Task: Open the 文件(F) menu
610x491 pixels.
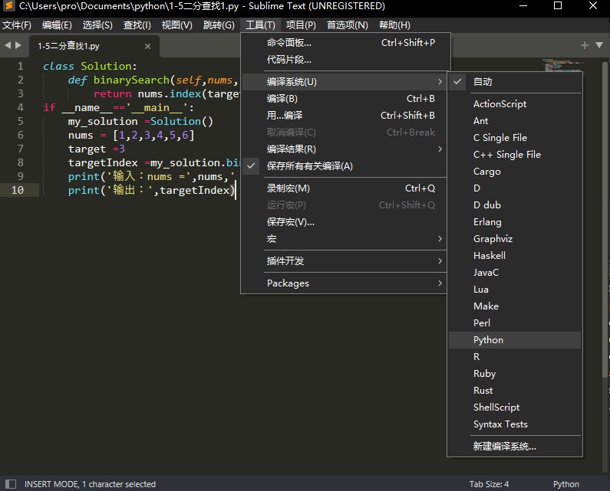Action: coord(17,25)
